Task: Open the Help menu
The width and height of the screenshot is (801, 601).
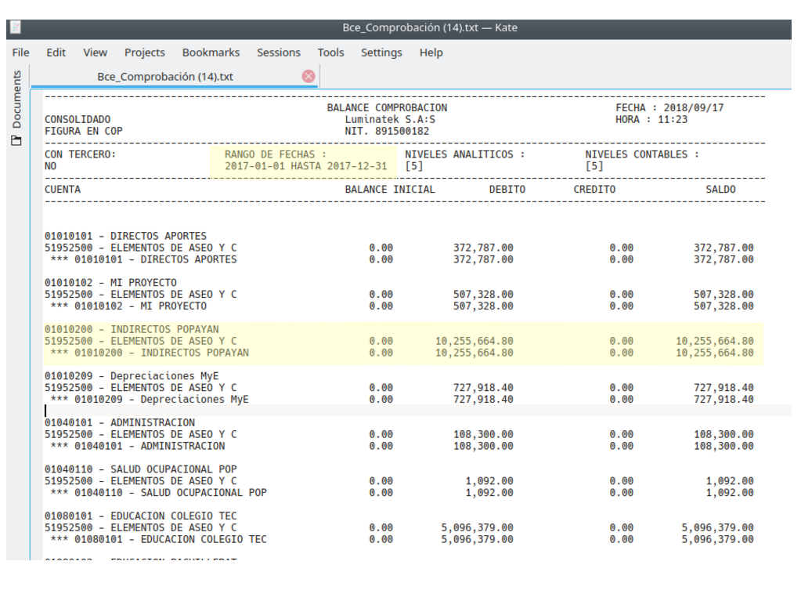Action: 431,52
